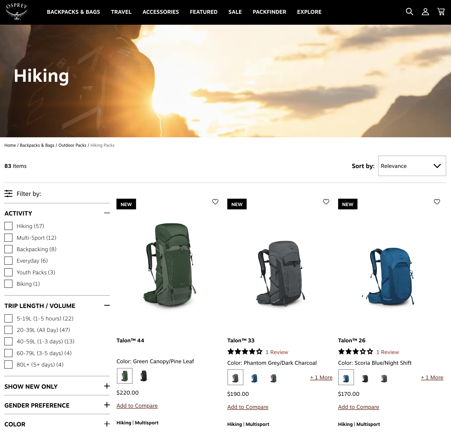The height and width of the screenshot is (432, 451).
Task: Click Talon 26 star rating
Action: tap(356, 352)
